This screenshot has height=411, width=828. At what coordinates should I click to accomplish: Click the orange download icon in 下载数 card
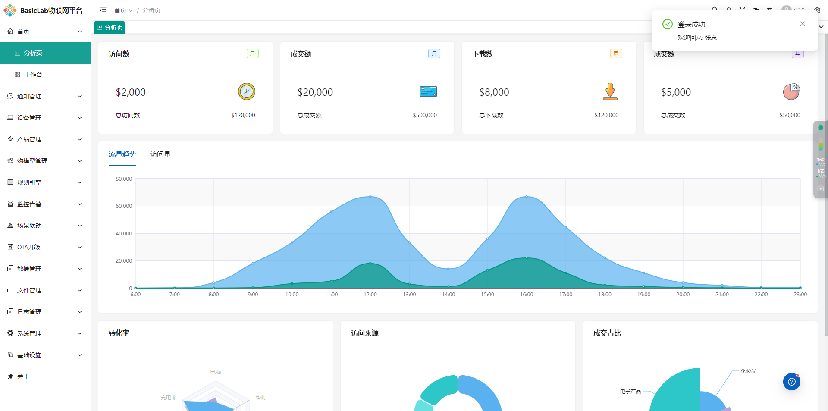click(610, 91)
